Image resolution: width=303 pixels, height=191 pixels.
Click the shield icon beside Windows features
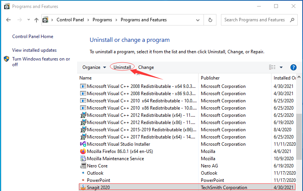coord(6,59)
